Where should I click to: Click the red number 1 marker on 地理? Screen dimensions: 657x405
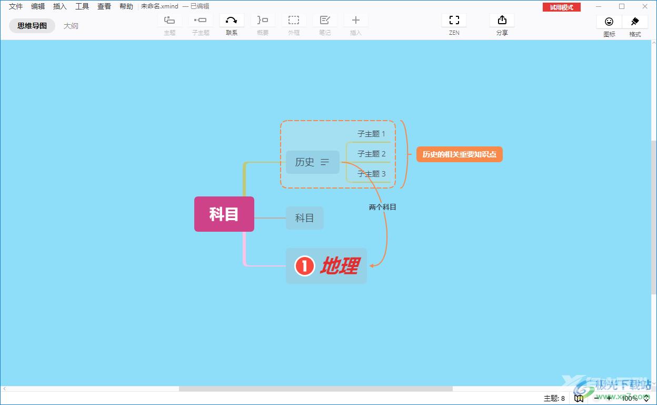304,266
